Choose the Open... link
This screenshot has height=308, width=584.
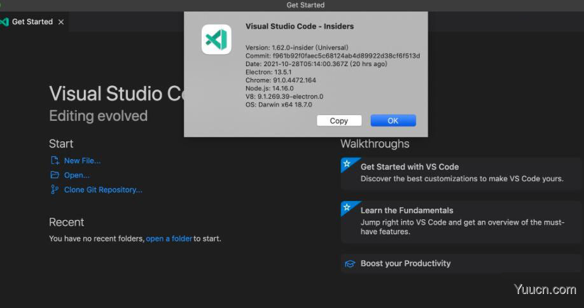(77, 175)
